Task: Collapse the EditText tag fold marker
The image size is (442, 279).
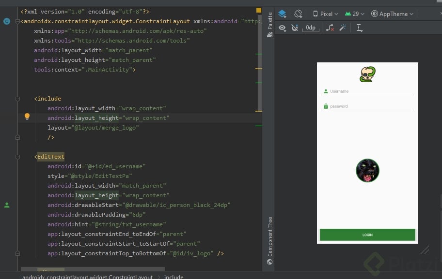Action: 18,157
